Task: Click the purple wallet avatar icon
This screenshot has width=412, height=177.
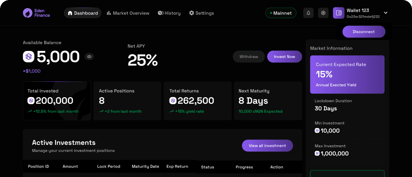Action: point(339,13)
